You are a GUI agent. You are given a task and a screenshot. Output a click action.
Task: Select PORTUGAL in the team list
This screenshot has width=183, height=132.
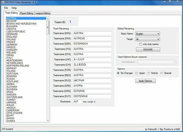coord(26,74)
